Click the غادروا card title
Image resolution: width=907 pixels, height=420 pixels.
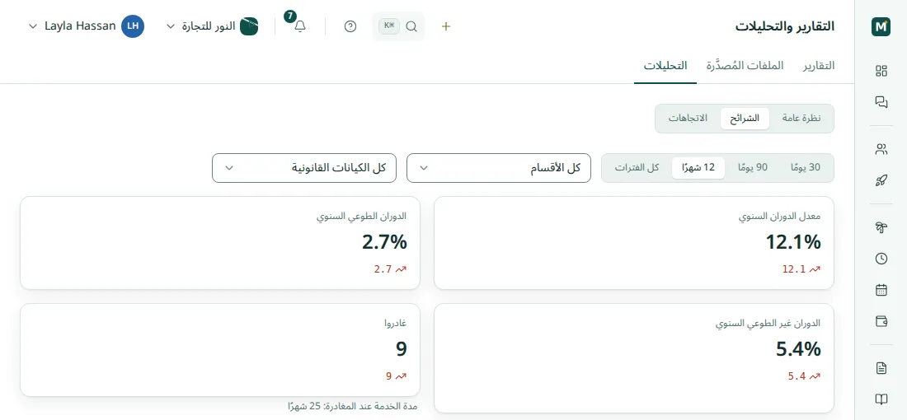(x=395, y=323)
